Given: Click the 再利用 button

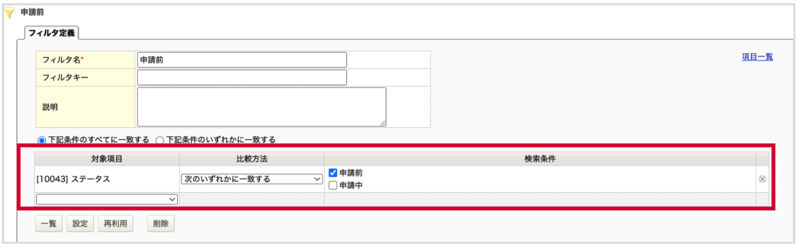Looking at the screenshot, I should point(115,224).
